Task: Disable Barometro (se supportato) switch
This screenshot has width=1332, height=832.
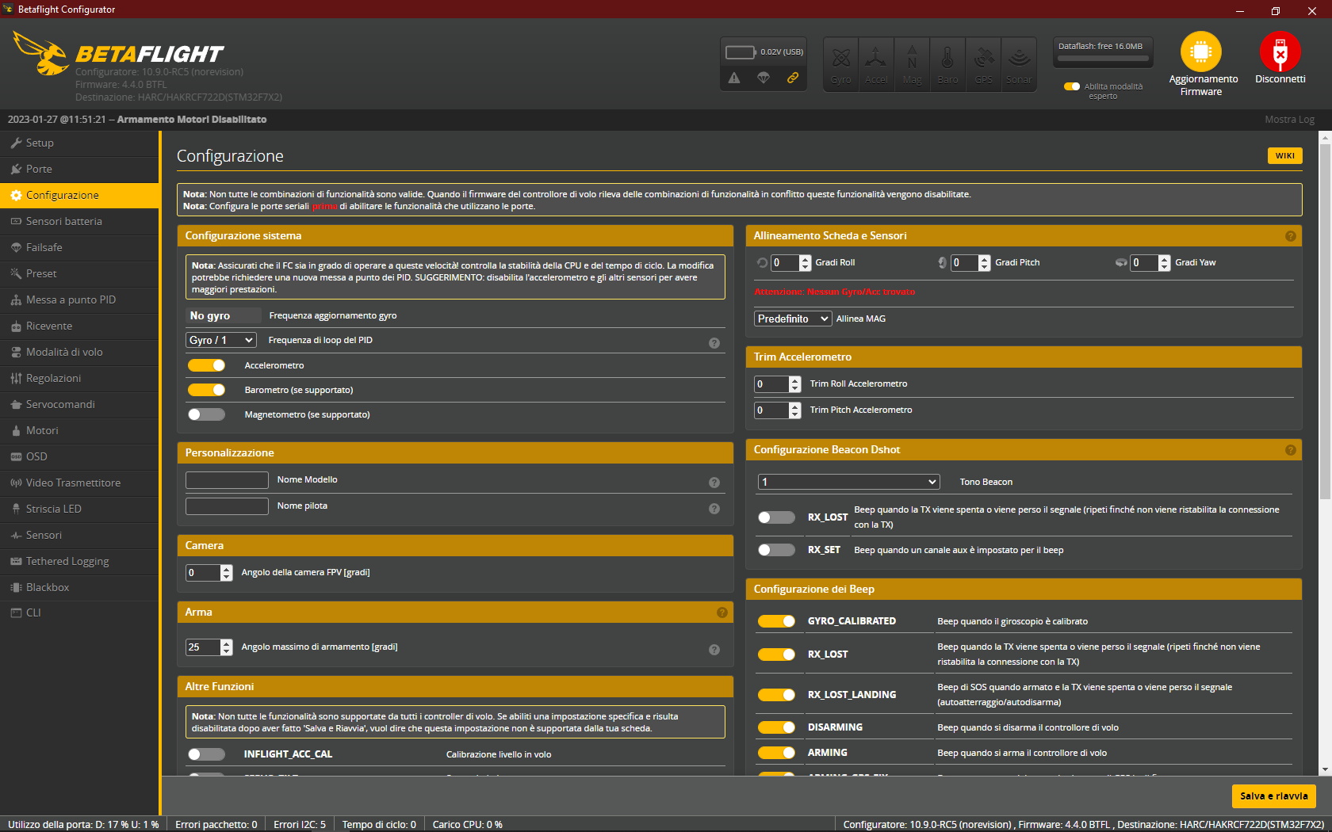Action: [206, 390]
